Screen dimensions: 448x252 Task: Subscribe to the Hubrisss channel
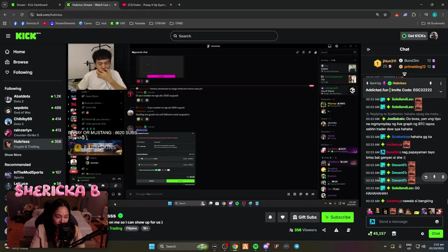pos(337,217)
